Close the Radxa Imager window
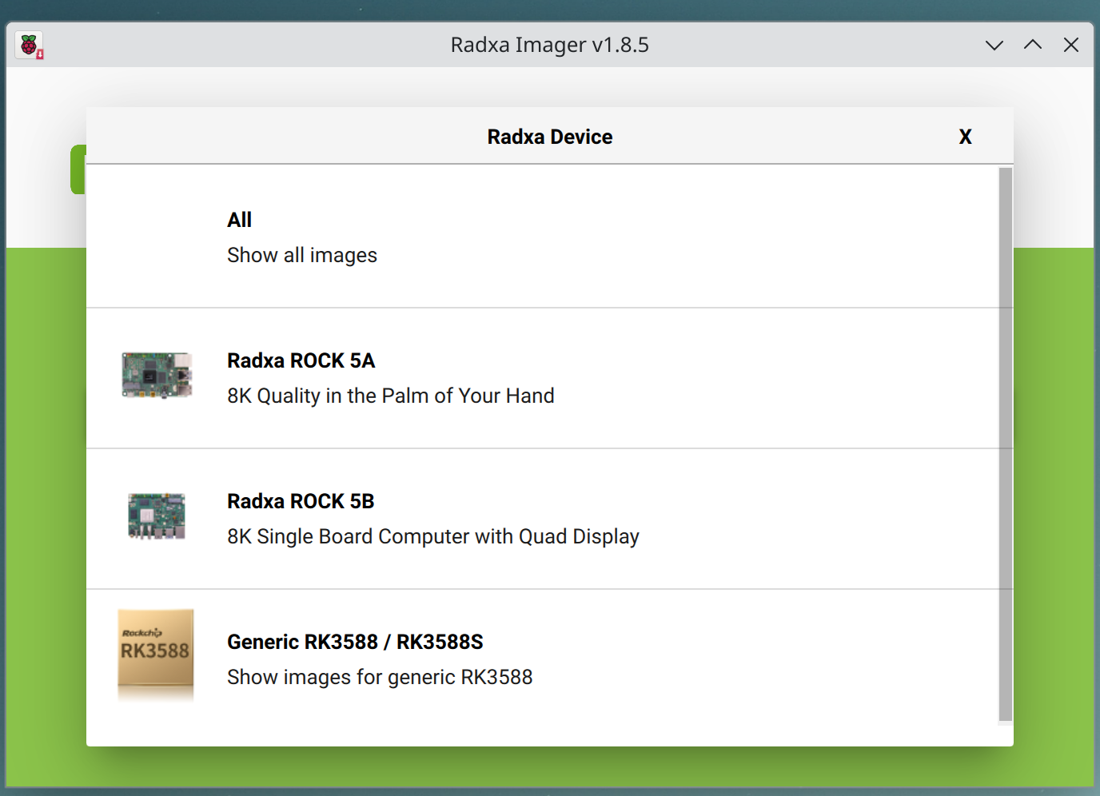Image resolution: width=1100 pixels, height=796 pixels. (1071, 45)
